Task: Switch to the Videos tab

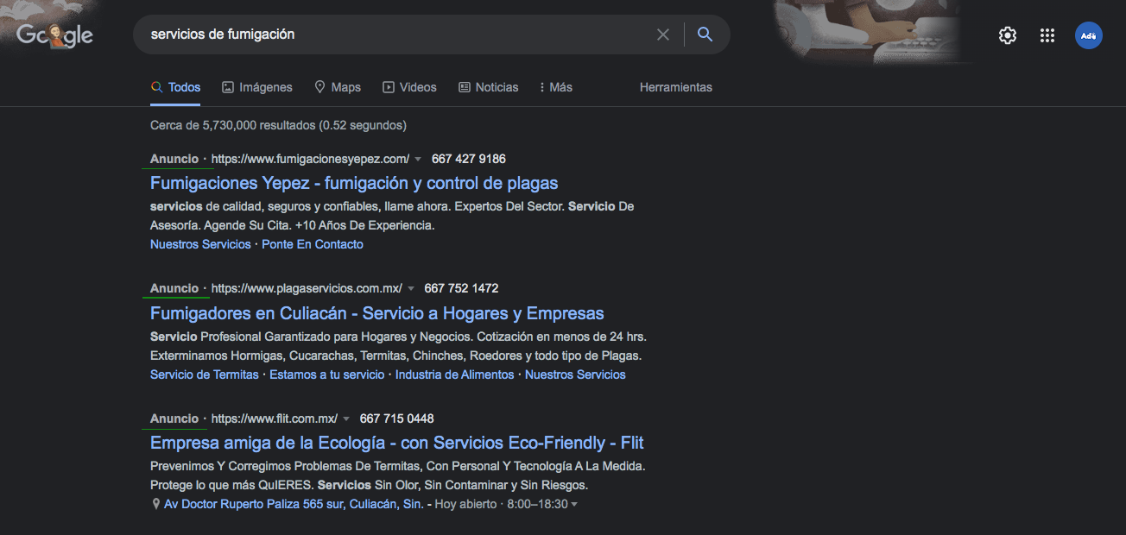Action: click(409, 87)
